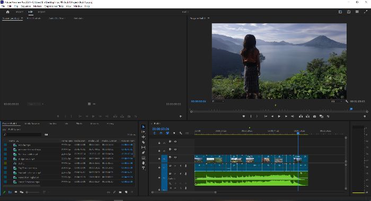Step back one frame in Program monitor

coord(272,116)
